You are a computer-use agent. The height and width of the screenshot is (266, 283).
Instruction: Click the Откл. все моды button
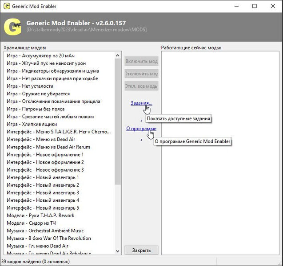click(x=141, y=86)
